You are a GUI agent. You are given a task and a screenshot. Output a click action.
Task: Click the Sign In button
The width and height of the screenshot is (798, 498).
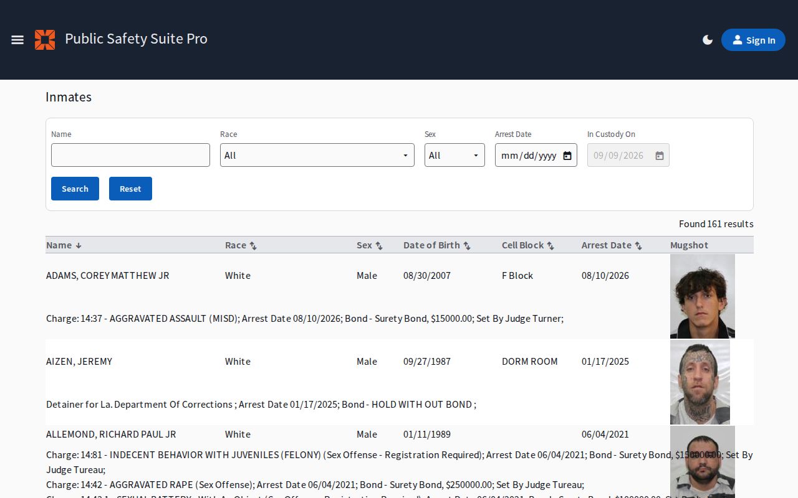753,40
